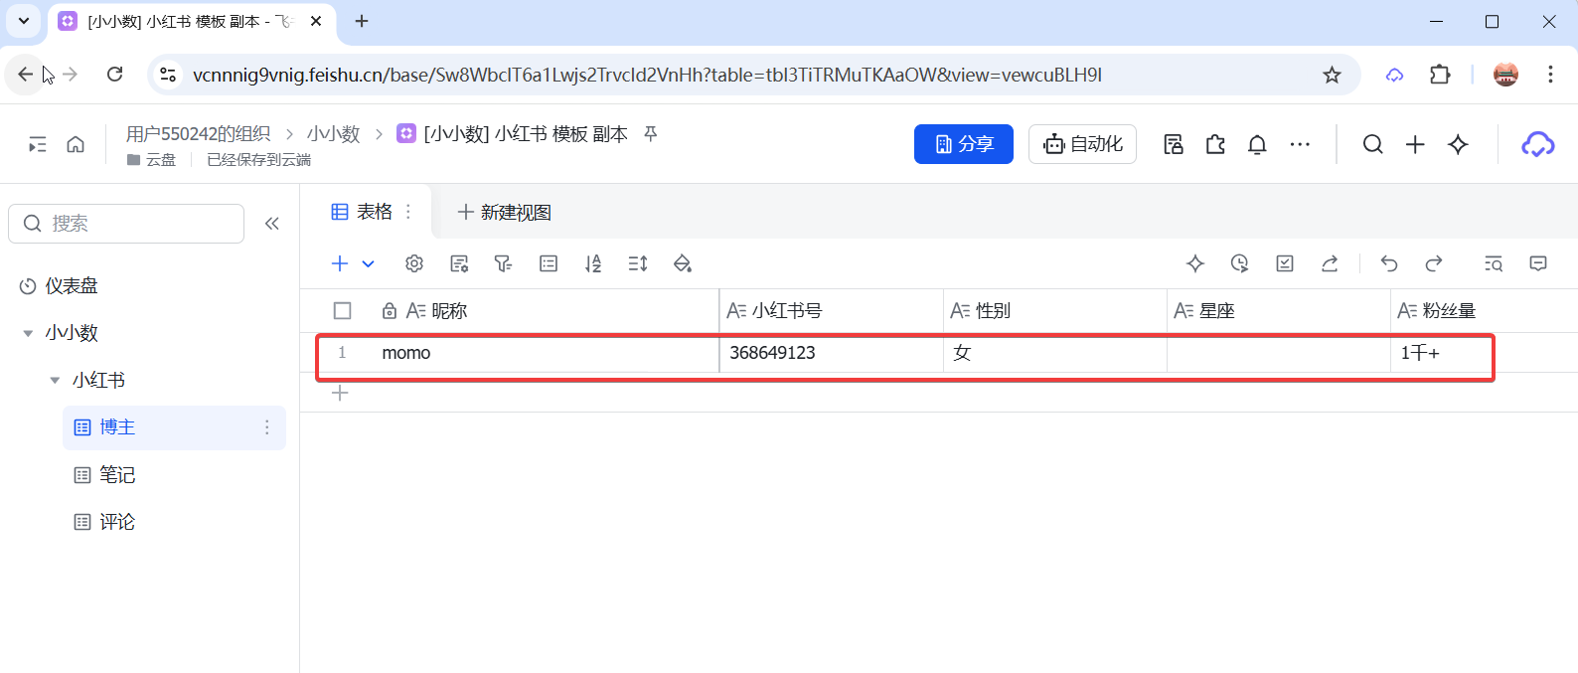
Task: Collapse the sidebar with double chevron
Action: point(272,224)
